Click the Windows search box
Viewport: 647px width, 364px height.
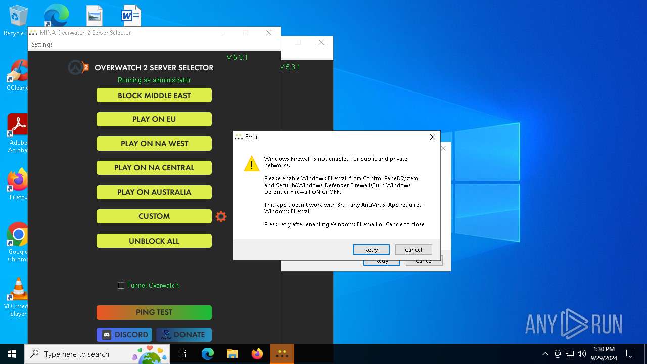click(98, 354)
